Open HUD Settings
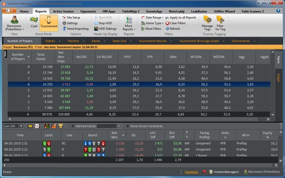Viewport: 285px width, 178px height. (x=105, y=29)
